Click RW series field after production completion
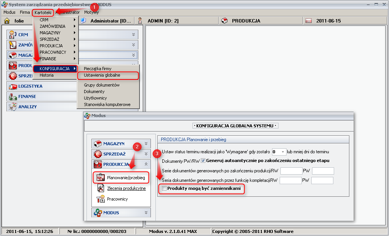 pos(291,171)
